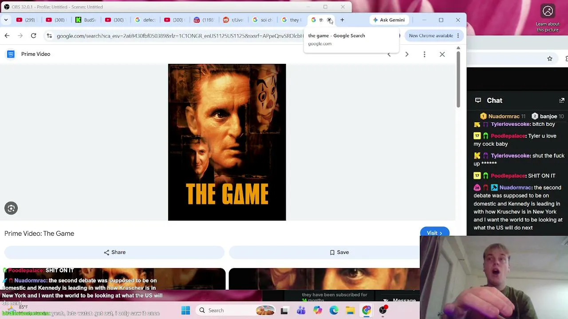Save the image result
Screen dimensions: 568x319
(x=339, y=252)
